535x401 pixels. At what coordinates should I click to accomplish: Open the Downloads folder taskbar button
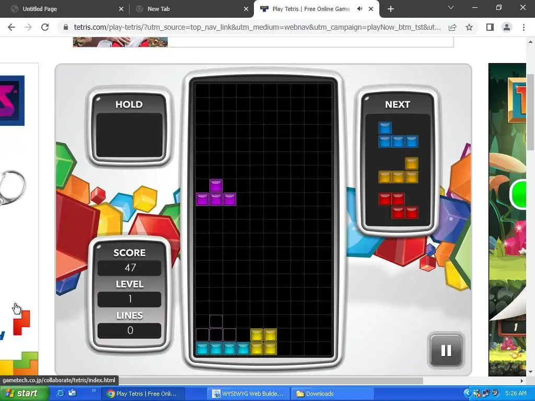334,394
